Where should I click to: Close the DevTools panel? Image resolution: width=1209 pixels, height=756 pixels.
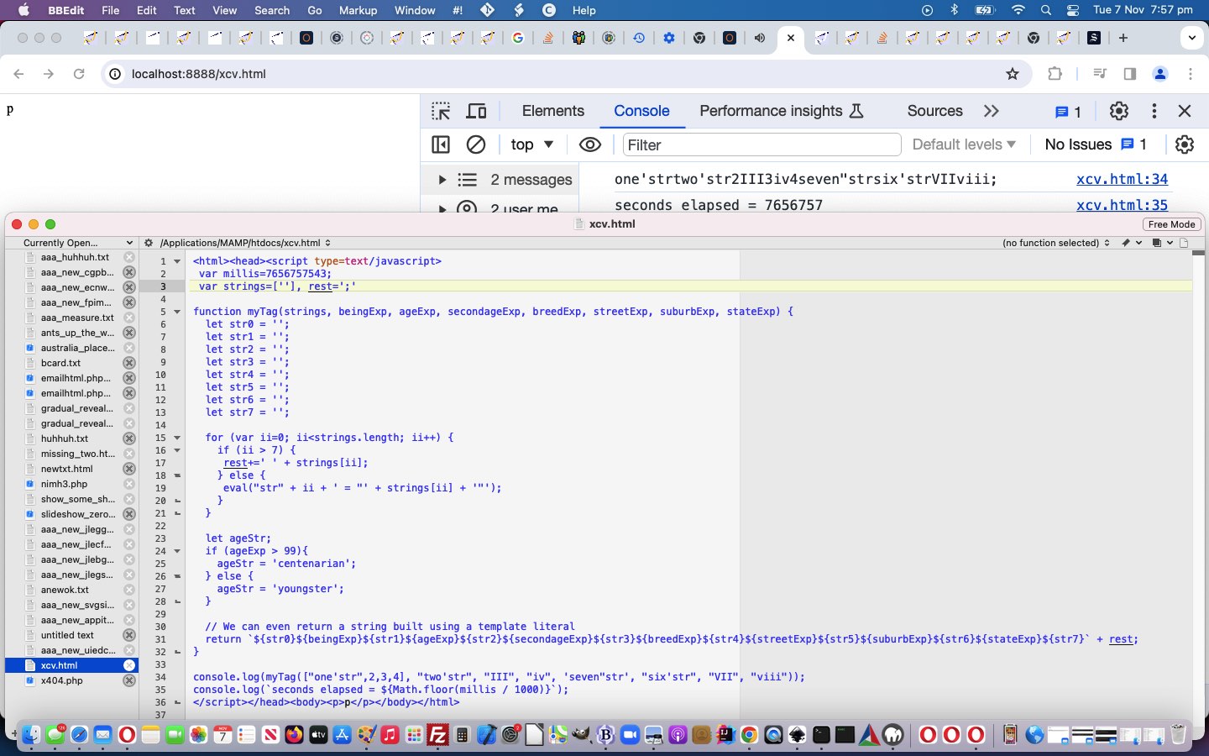coord(1185,111)
